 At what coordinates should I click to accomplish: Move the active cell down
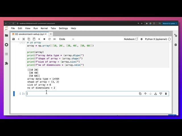coord(150,94)
